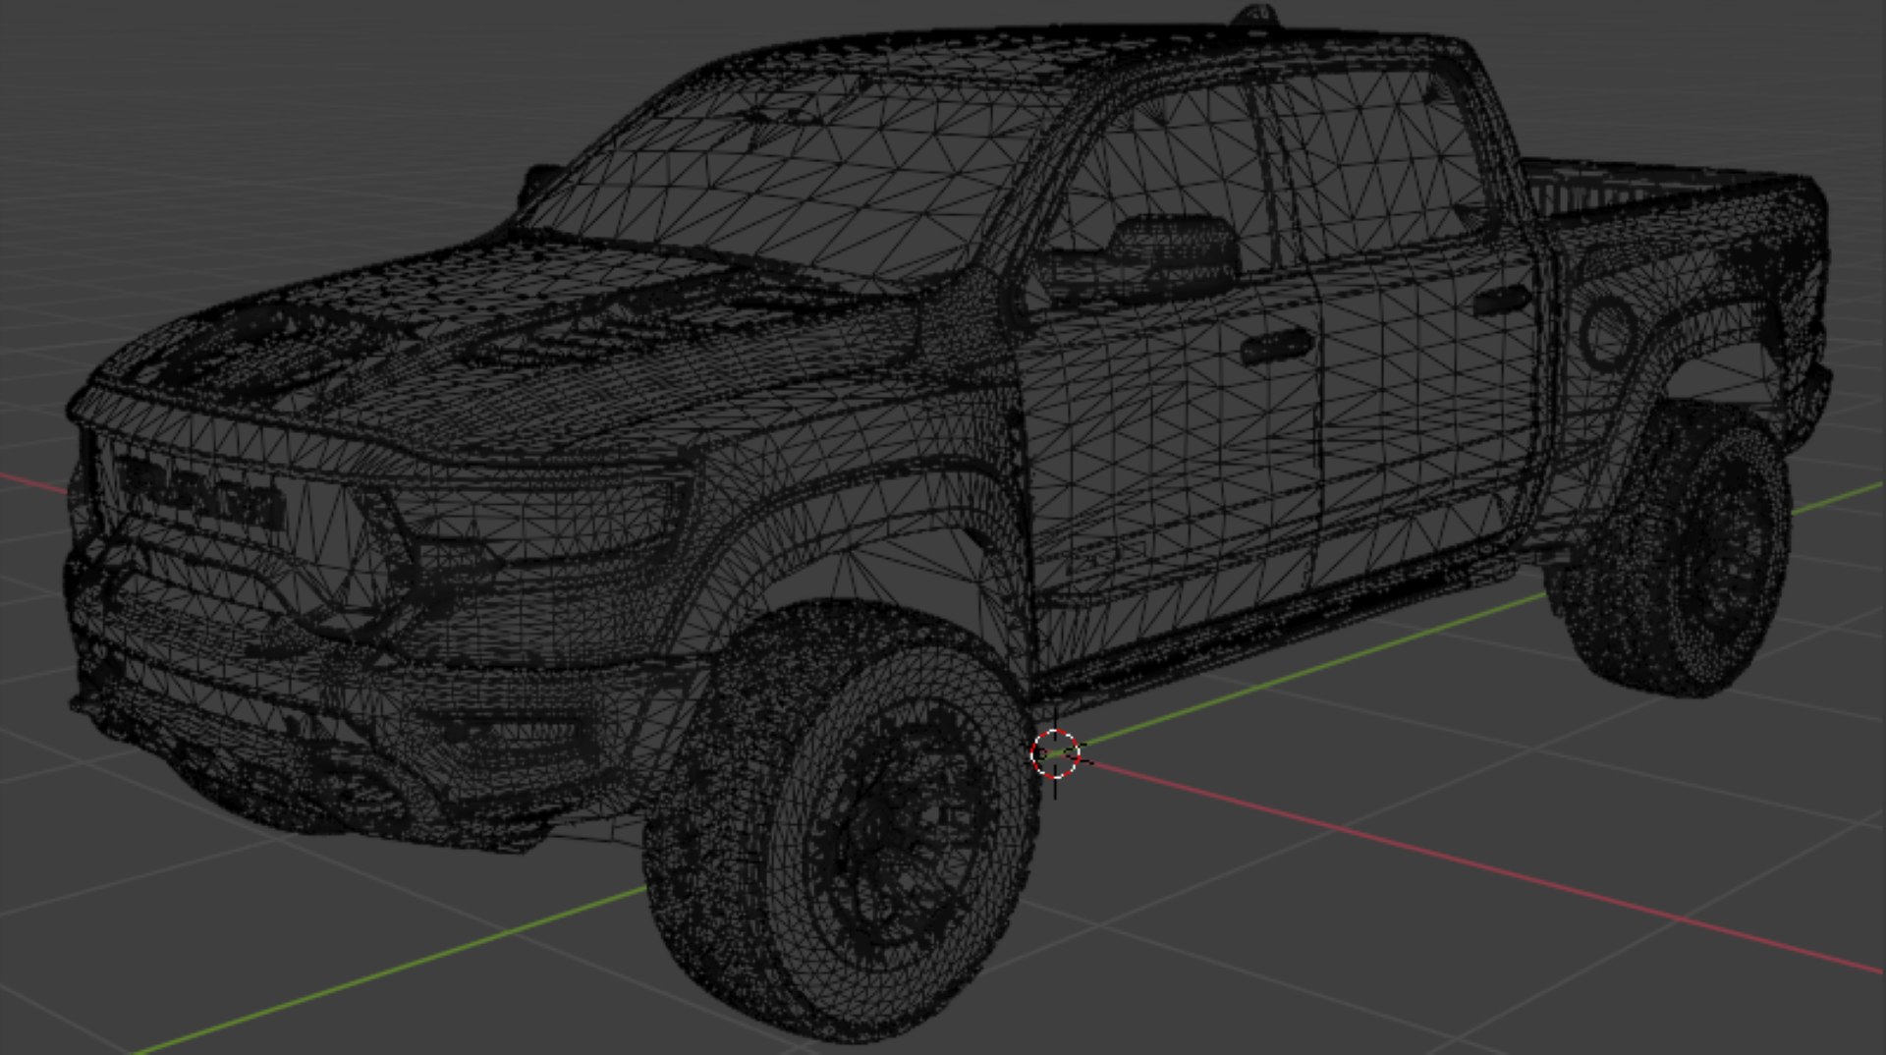Click the 3D cursor crosshair at the origin

(x=1056, y=754)
